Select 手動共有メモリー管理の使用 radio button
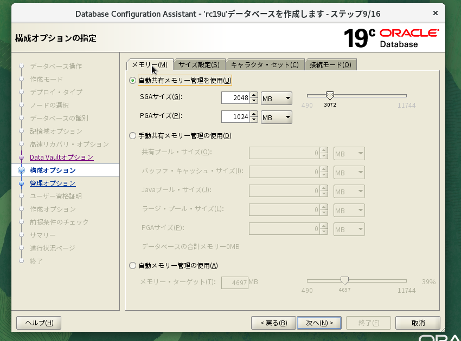This screenshot has height=341, width=461. [132, 135]
